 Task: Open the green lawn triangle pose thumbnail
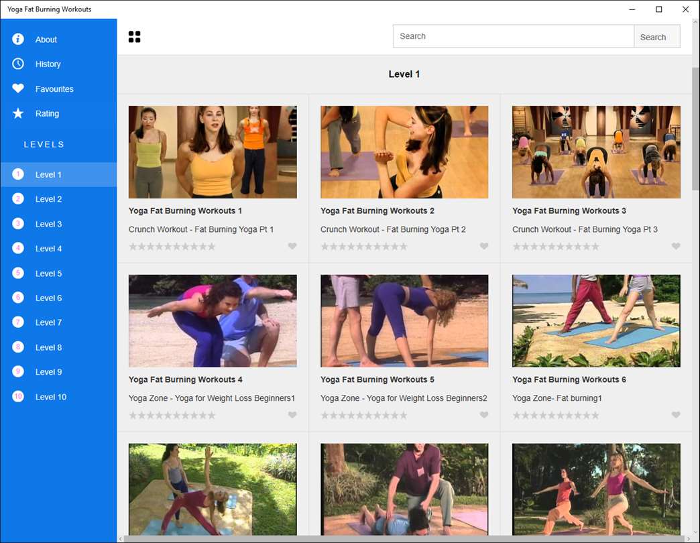click(x=213, y=489)
